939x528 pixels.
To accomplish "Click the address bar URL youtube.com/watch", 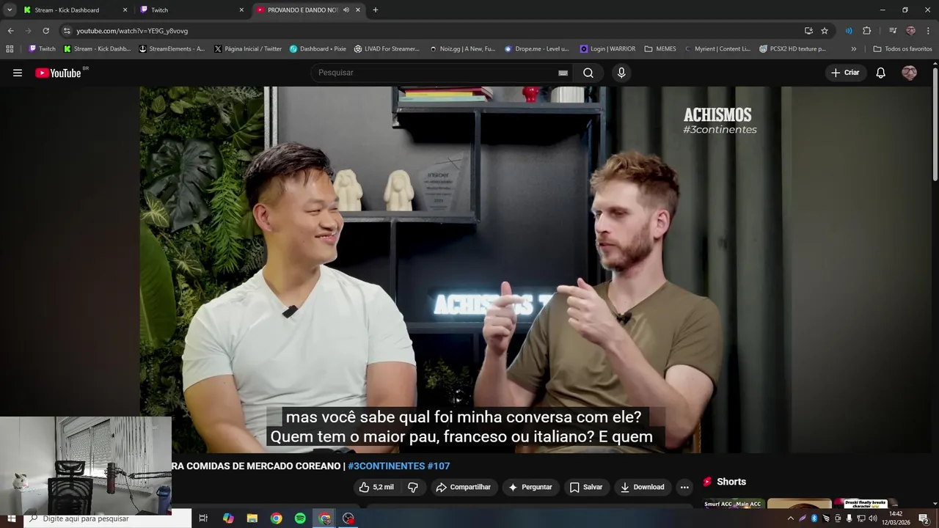I will [132, 31].
